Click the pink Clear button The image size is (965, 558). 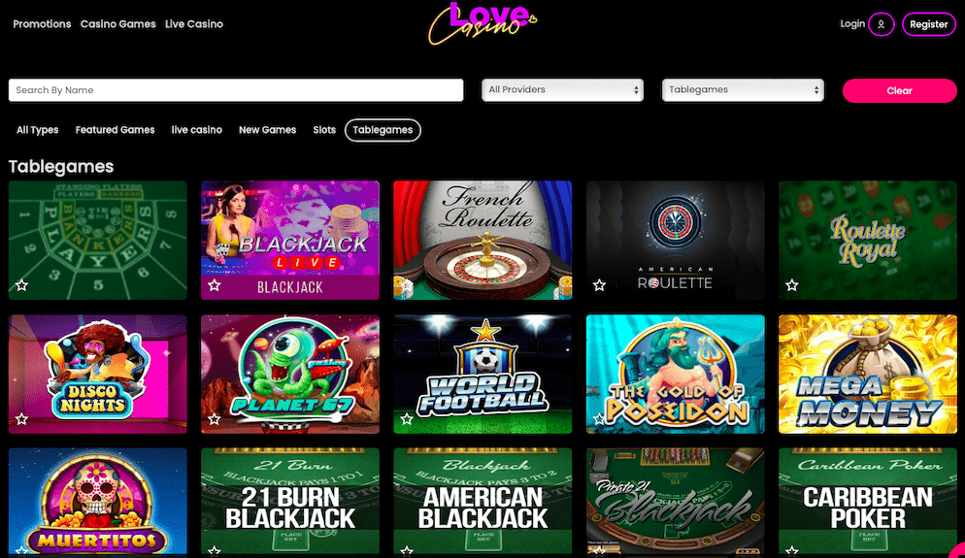(899, 90)
